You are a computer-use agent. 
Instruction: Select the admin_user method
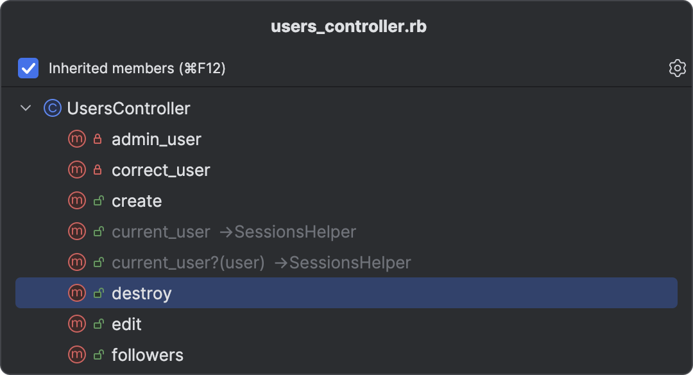156,139
